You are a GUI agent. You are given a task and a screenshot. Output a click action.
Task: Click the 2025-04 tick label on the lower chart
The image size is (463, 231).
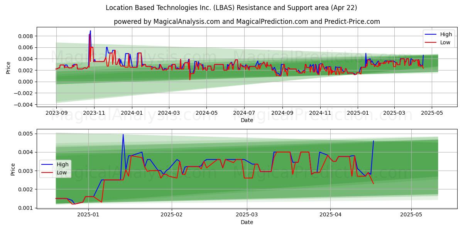330,215
